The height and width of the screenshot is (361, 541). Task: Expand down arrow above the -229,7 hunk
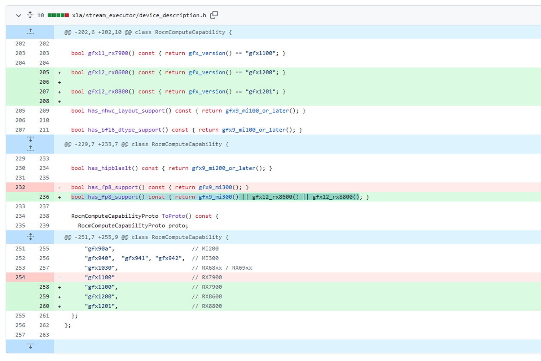[x=30, y=139]
